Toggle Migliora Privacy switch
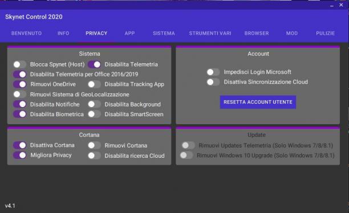Screen dimensions: 349x213 [x=19, y=155]
